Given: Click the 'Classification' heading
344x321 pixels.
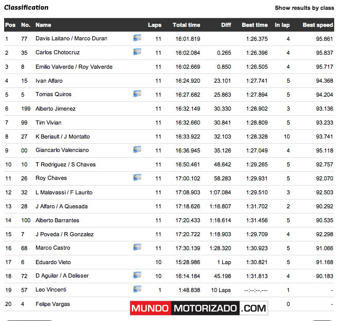Looking at the screenshot, I should click(26, 7).
